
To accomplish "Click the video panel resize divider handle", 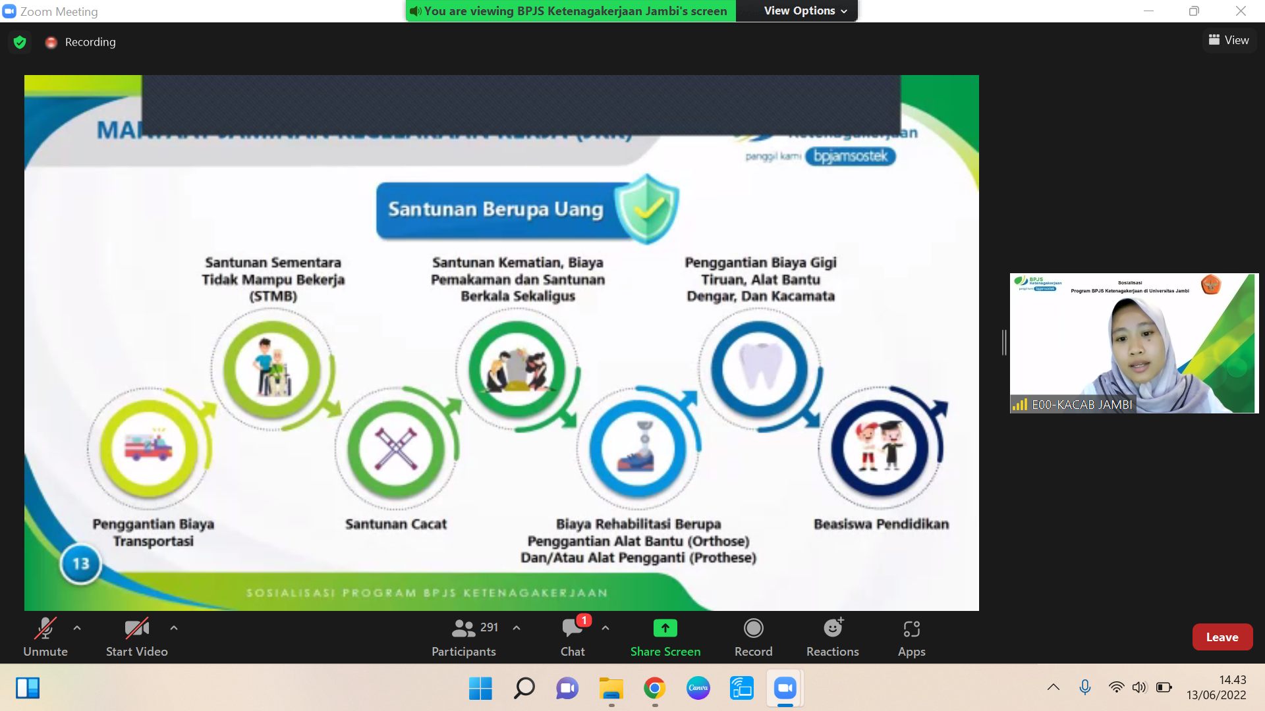I will click(x=1004, y=342).
